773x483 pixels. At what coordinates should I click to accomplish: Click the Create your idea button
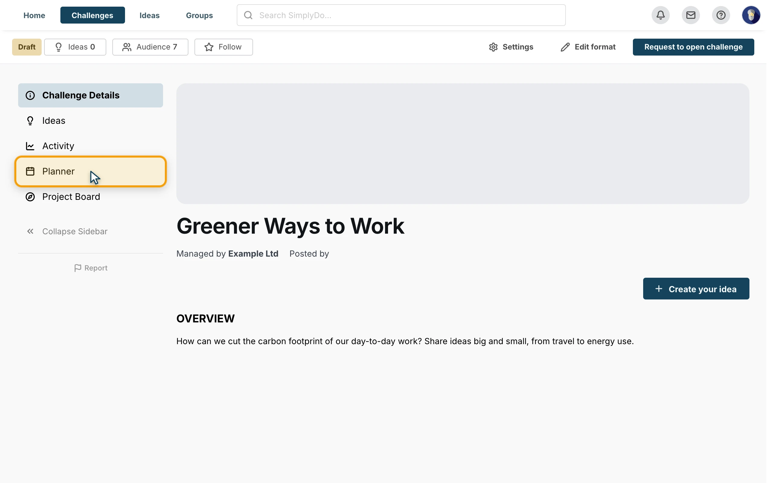696,289
